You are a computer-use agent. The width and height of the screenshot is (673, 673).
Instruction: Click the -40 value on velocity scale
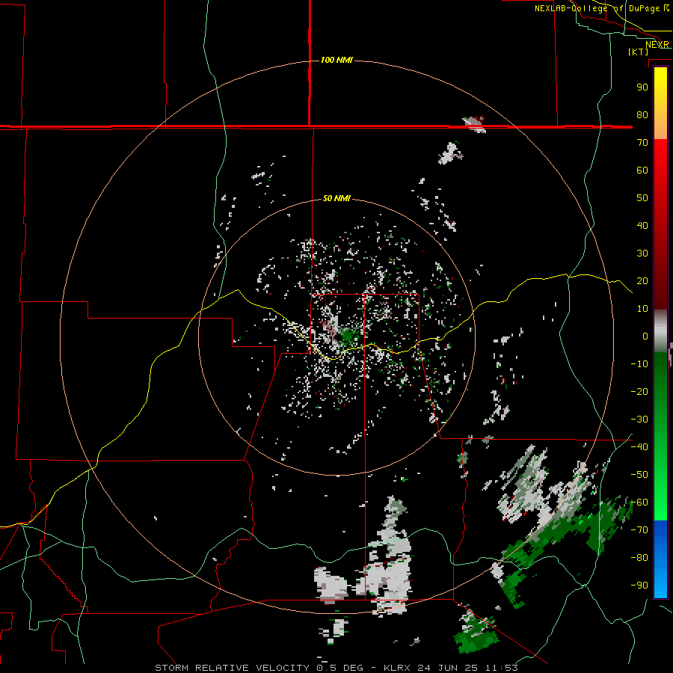639,447
